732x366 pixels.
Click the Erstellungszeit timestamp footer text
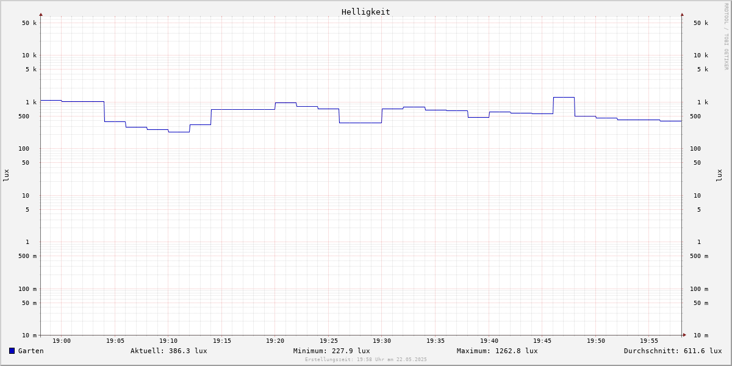366,359
